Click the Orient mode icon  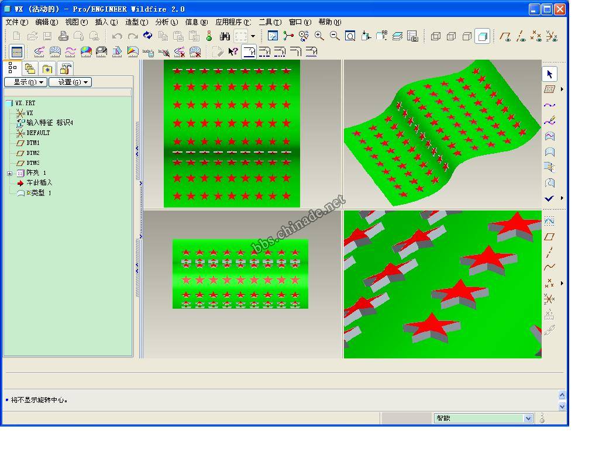(x=304, y=36)
